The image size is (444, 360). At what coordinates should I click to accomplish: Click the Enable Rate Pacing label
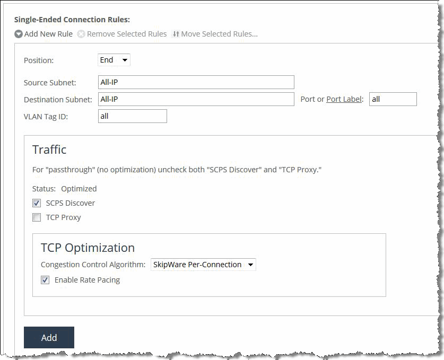pyautogui.click(x=87, y=280)
